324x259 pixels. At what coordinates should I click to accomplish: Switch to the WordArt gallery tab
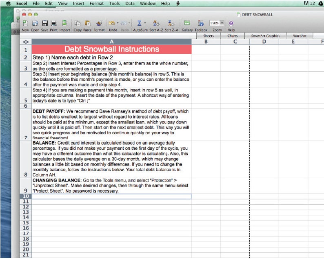[300, 36]
